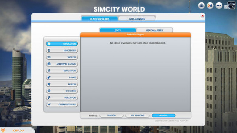Open the mail inbox icon
This screenshot has width=237, height=133.
pyautogui.click(x=201, y=5)
